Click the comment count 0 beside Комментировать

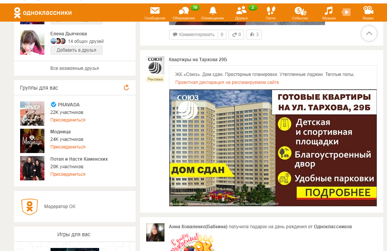[222, 35]
